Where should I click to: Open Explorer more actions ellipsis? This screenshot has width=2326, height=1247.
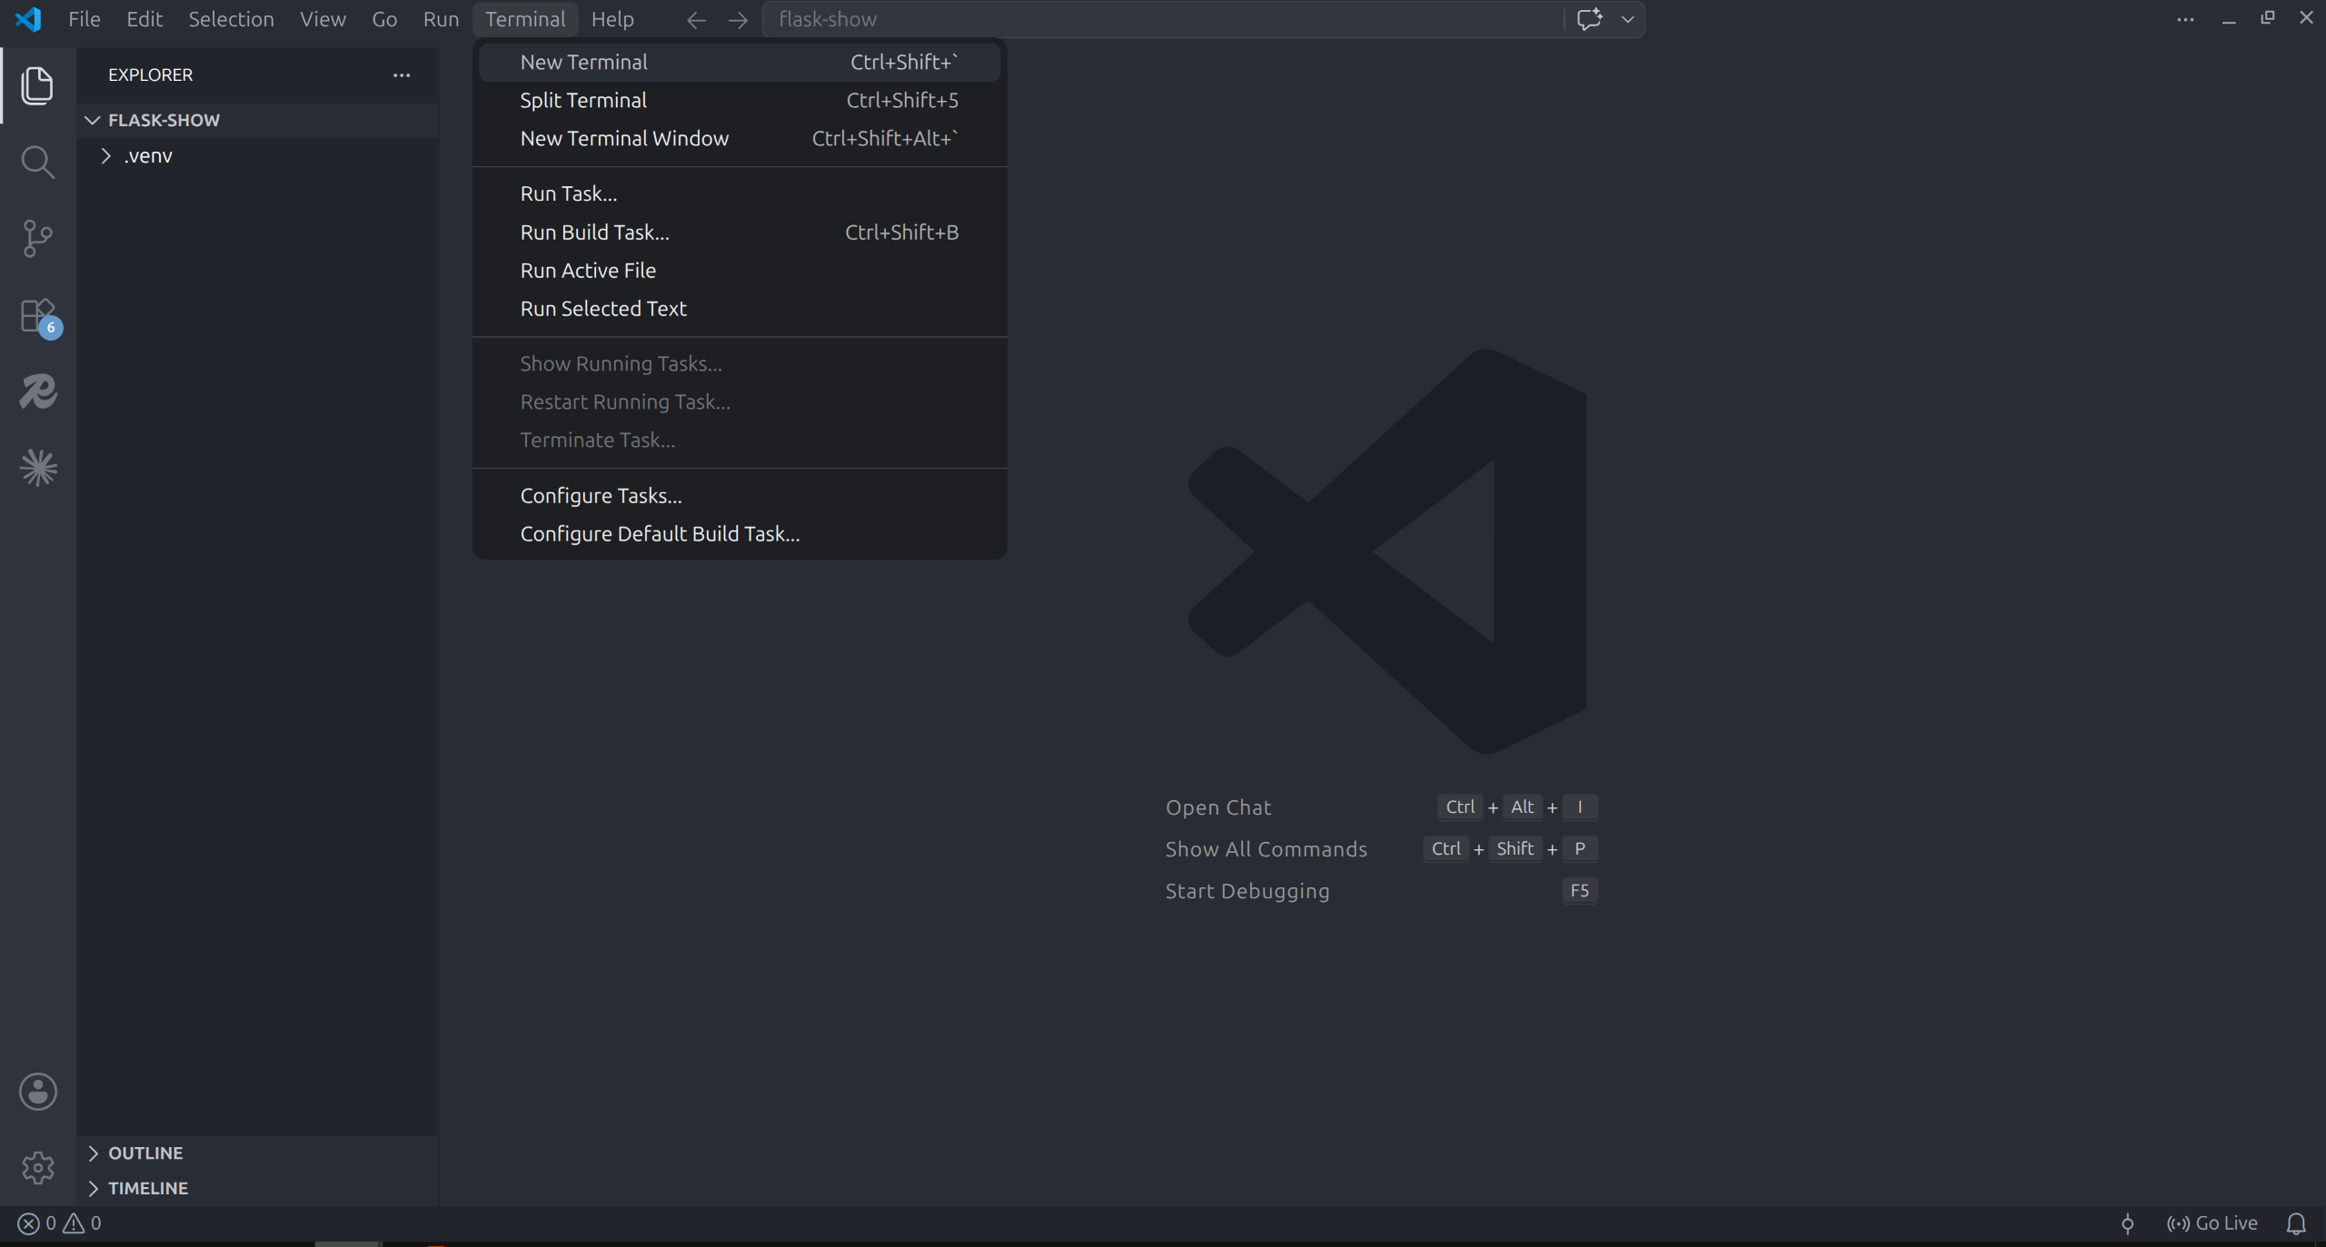(x=402, y=75)
